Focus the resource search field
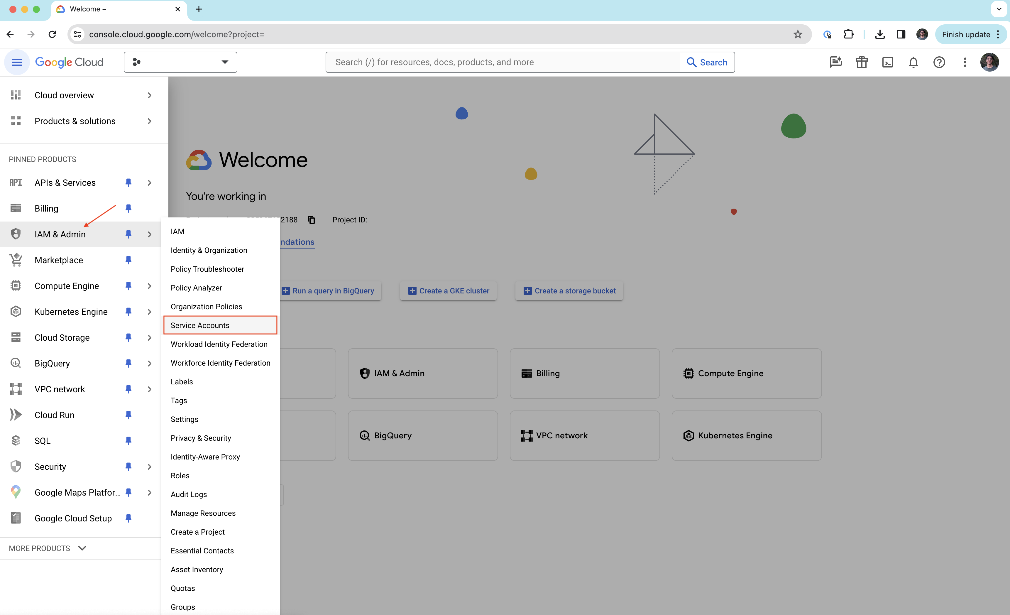This screenshot has width=1010, height=615. [503, 62]
